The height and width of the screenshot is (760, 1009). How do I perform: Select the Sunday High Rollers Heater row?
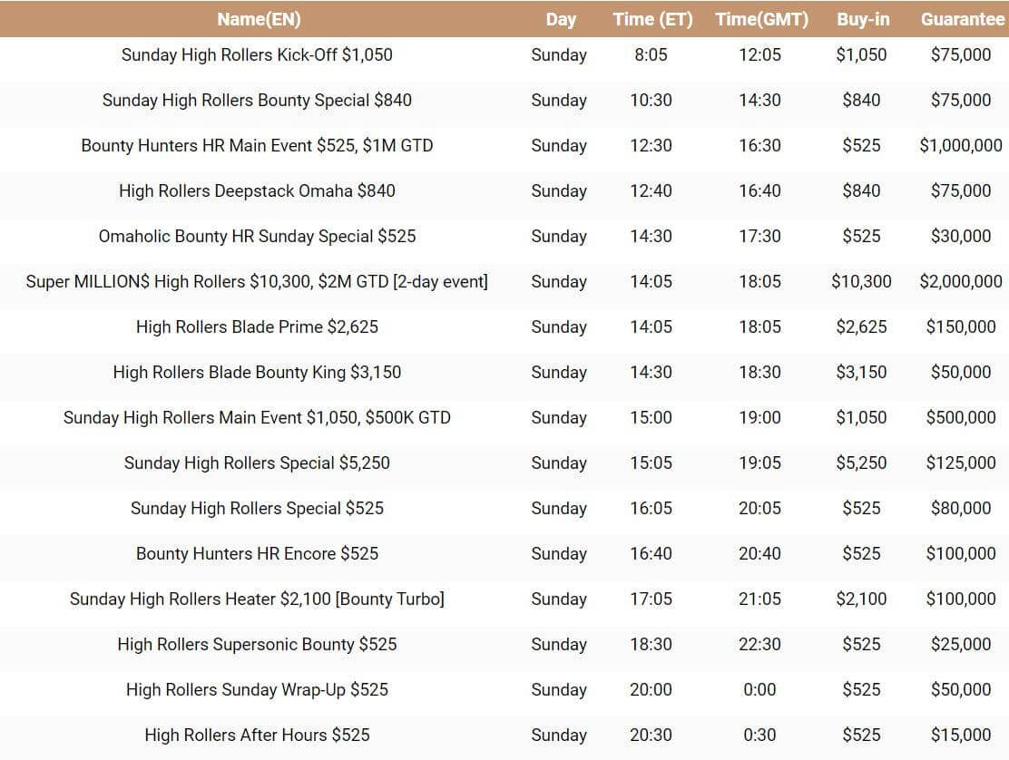(258, 599)
